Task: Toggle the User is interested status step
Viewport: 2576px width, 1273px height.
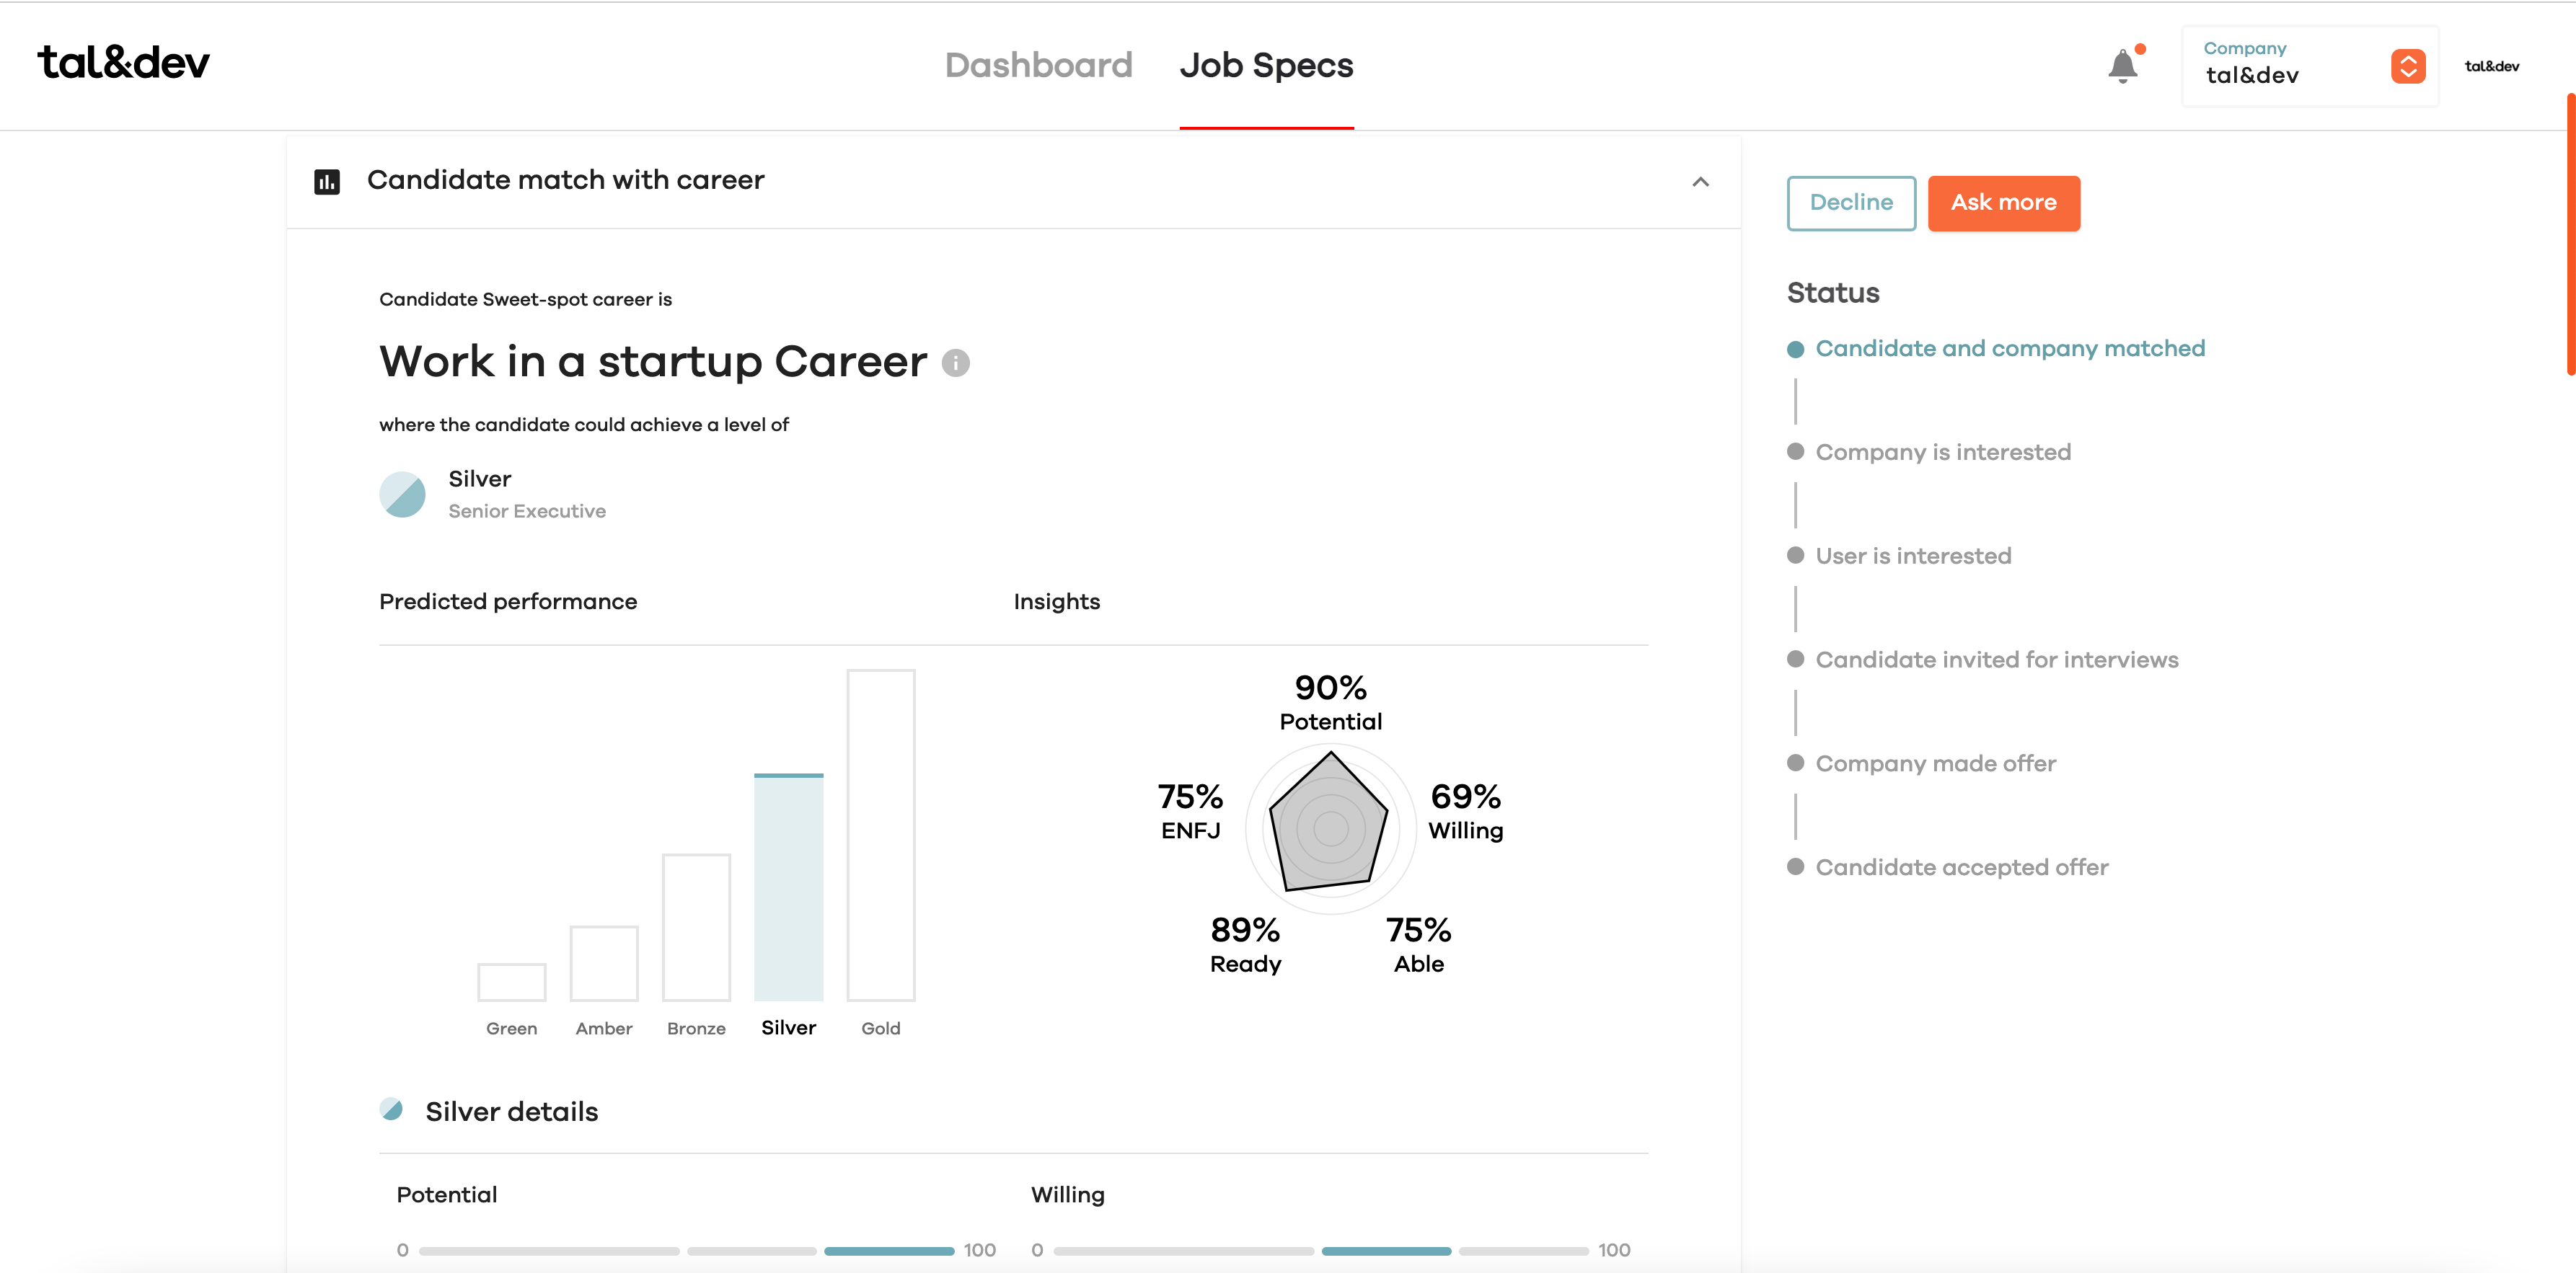Action: [x=1796, y=555]
